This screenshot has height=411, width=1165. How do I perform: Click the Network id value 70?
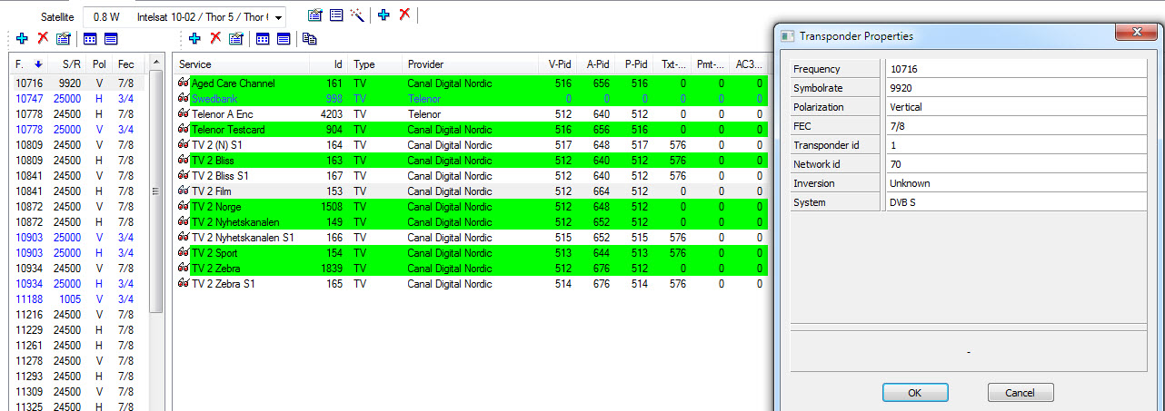(x=1015, y=164)
